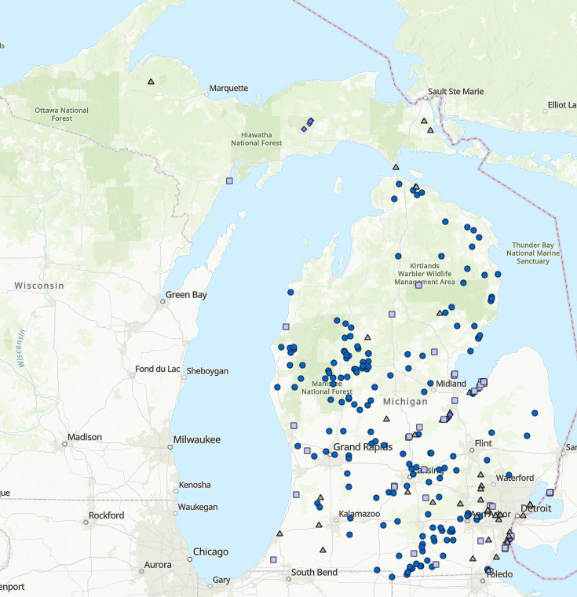Viewport: 577px width, 597px height.
Task: Click the lower triangle marker south of Sault Ste Marie
Action: pyautogui.click(x=430, y=130)
